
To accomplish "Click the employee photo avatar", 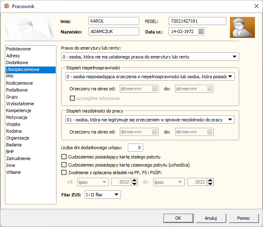I will pyautogui.click(x=242, y=27).
